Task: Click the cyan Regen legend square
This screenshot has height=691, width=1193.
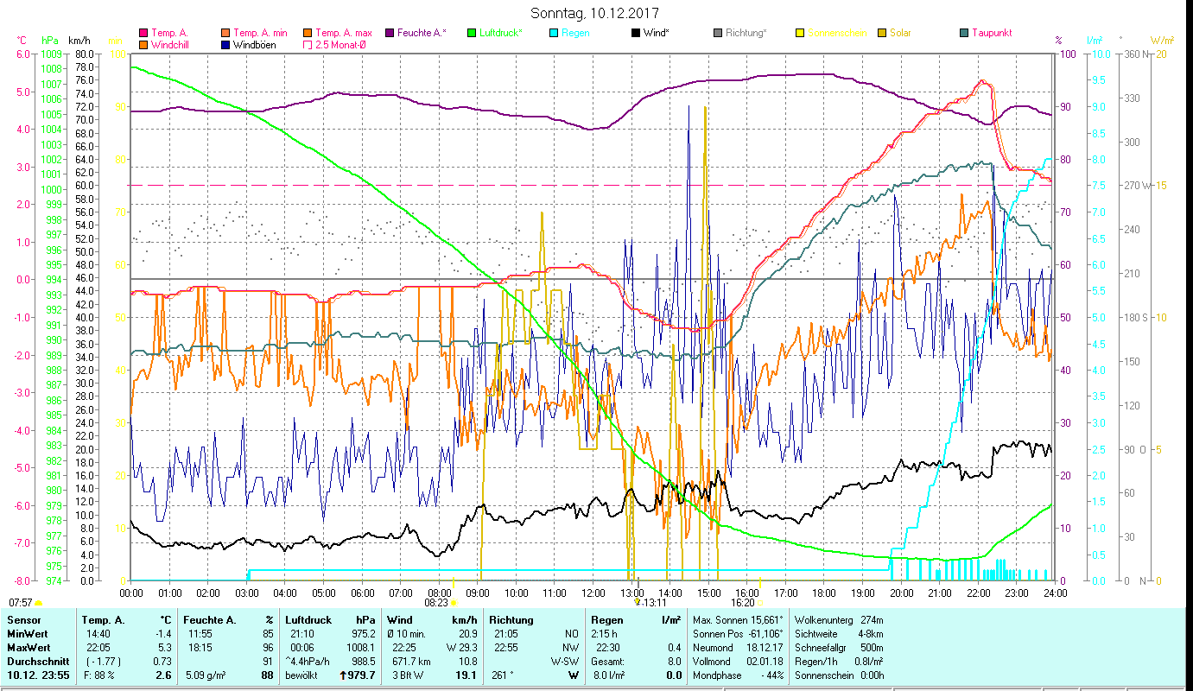Action: (553, 33)
